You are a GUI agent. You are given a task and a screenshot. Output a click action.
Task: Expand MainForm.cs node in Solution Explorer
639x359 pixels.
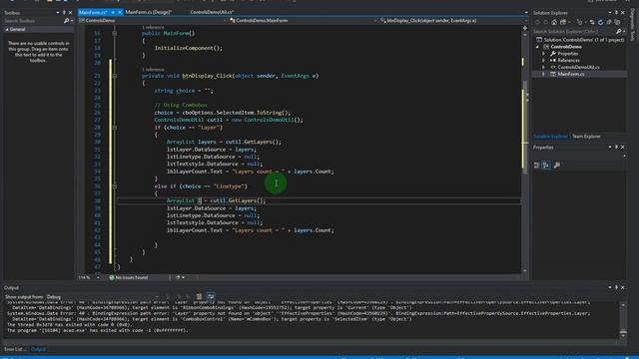tap(543, 74)
